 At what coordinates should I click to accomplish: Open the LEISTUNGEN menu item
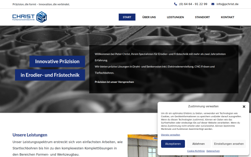pyautogui.click(x=175, y=17)
